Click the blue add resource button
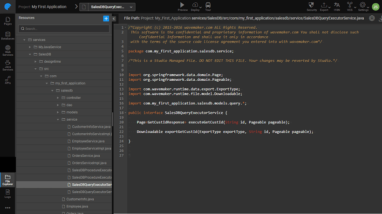 106,18
